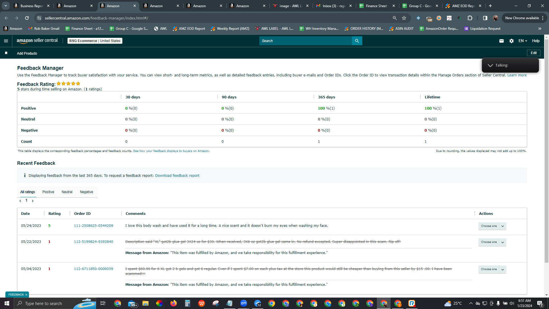This screenshot has height=309, width=549.
Task: Open the Windows notification center icon
Action: pyautogui.click(x=540, y=303)
